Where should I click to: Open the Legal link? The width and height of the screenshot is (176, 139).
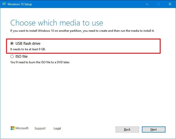coord(57,128)
